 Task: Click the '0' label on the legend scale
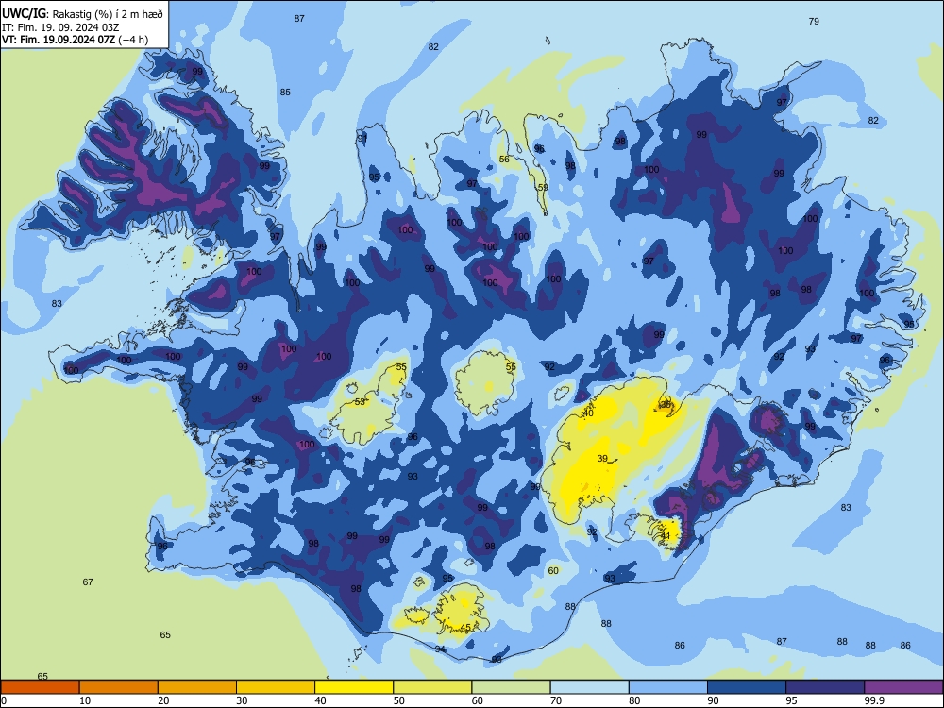click(3, 700)
